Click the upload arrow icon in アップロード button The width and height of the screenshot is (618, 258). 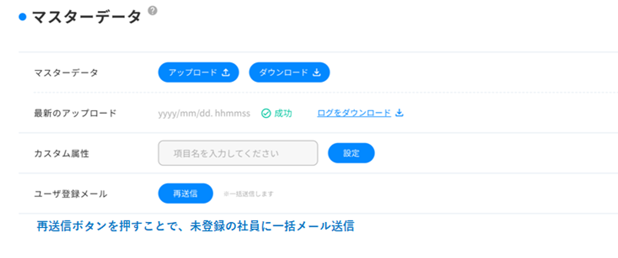226,73
